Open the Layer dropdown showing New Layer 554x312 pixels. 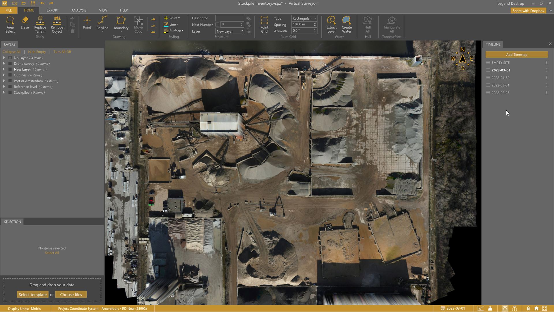click(230, 31)
